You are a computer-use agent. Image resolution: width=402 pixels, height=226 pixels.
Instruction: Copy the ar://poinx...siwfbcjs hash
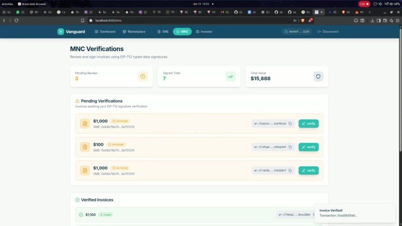click(x=290, y=123)
